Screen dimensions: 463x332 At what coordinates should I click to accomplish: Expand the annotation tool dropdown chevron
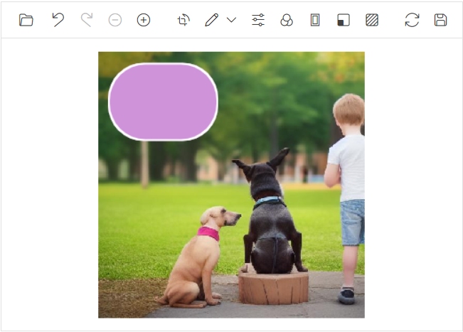click(x=231, y=20)
